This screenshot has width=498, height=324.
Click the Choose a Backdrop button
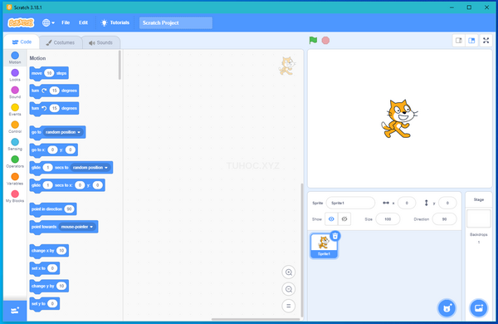(x=479, y=308)
